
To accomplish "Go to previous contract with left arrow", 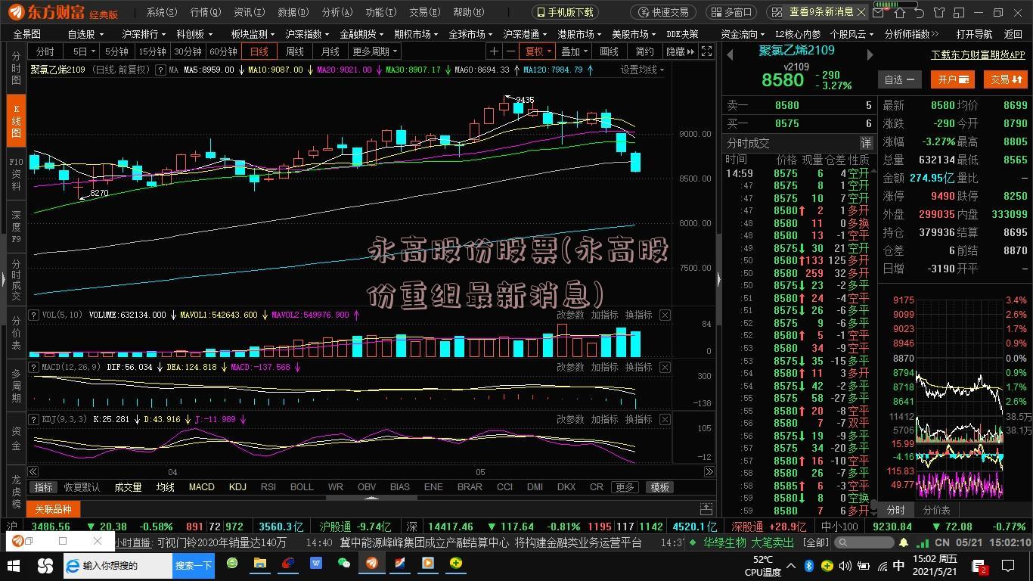I will [731, 54].
